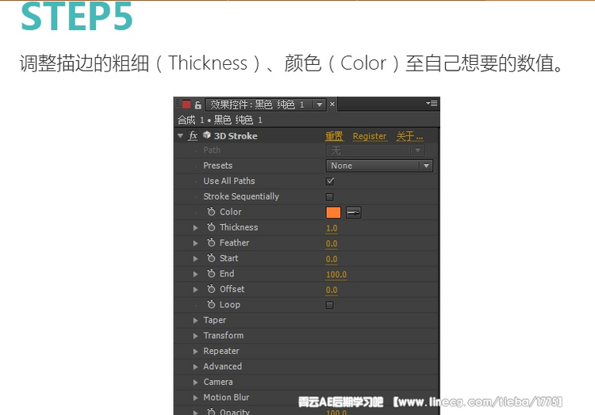Click the End stopwatch icon
Viewport: 595px width, 415px height.
211,273
